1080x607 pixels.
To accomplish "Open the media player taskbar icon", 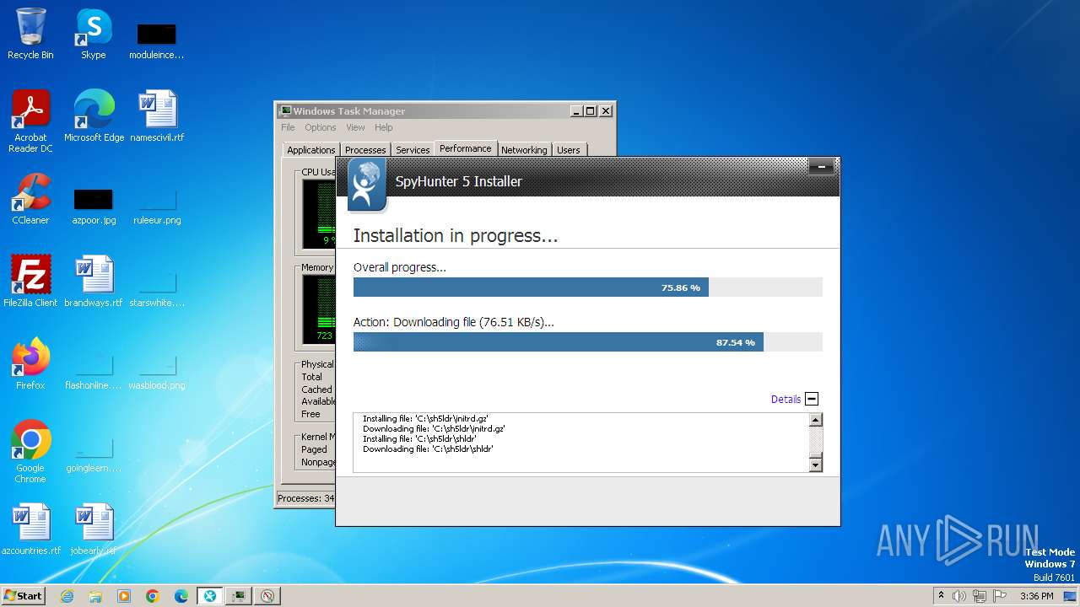I will [124, 596].
